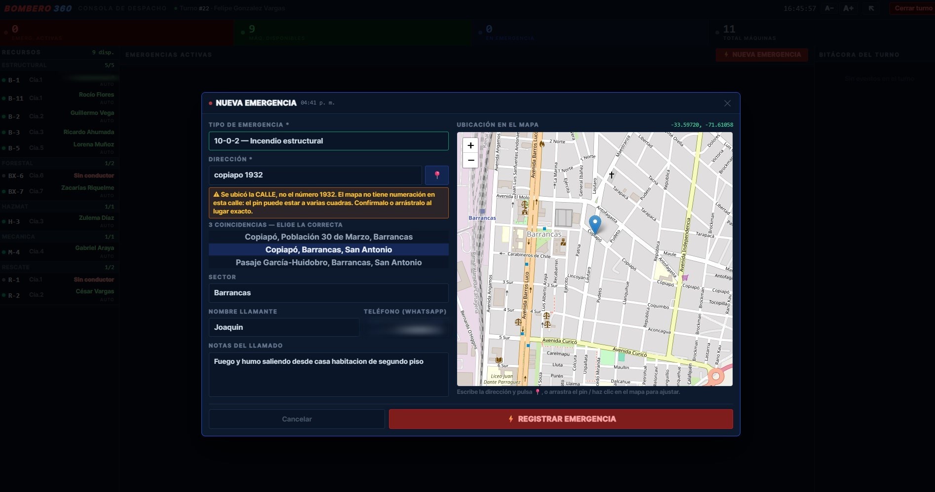
Task: Click the Sector field showing Barrancas
Action: pos(328,293)
